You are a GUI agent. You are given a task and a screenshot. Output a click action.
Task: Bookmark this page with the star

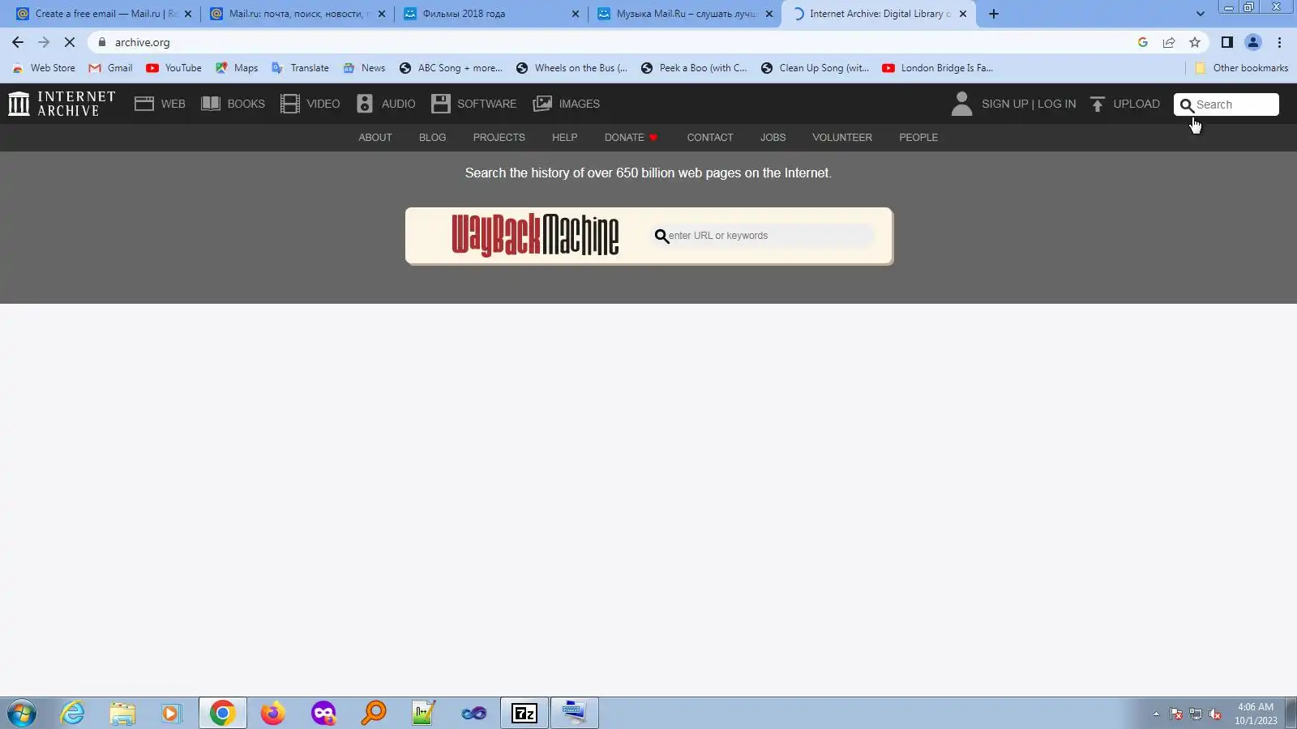(x=1195, y=42)
